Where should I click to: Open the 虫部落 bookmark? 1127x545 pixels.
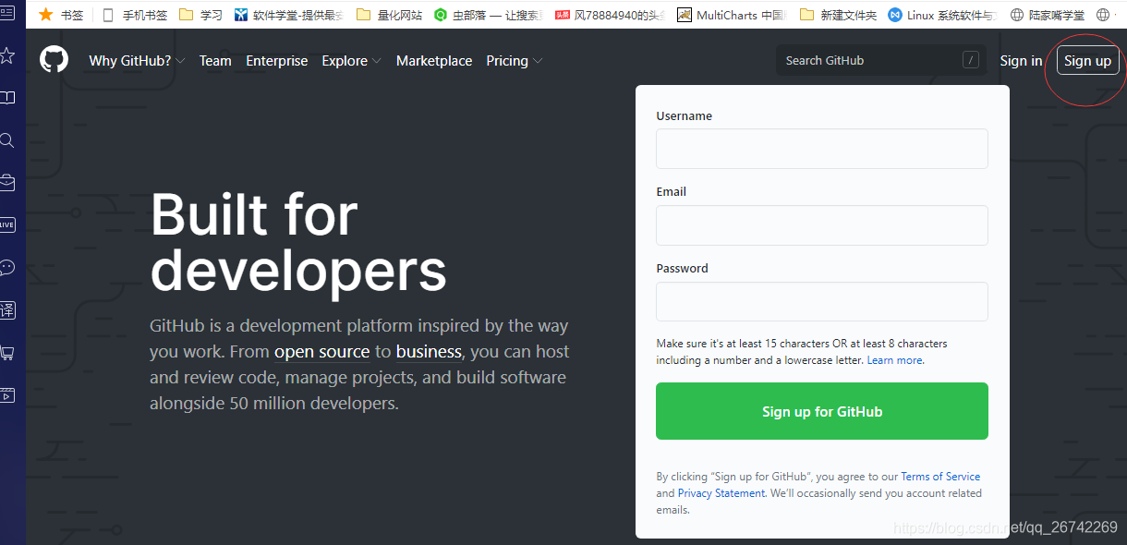(x=488, y=15)
